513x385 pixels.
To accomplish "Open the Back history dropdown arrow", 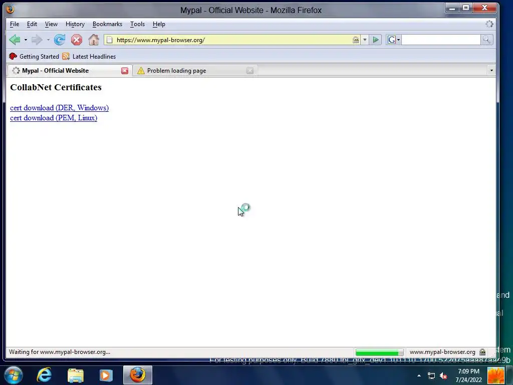I will [26, 40].
